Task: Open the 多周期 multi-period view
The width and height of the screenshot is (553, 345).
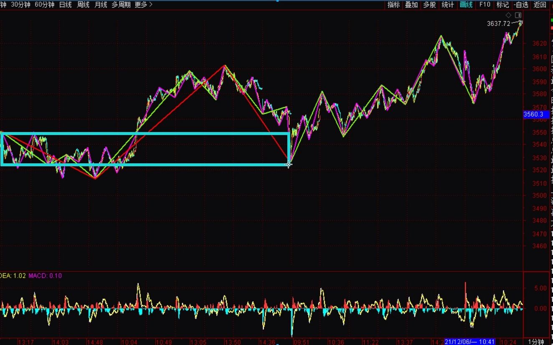Action: click(x=121, y=5)
